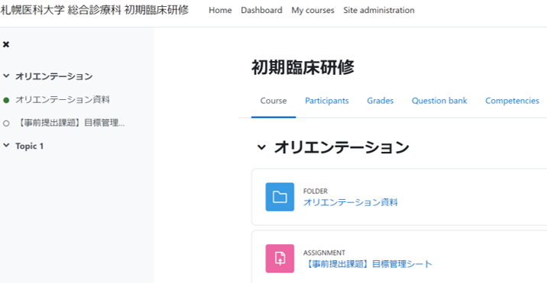Open the Question bank tab
The image size is (547, 283).
[x=439, y=101]
